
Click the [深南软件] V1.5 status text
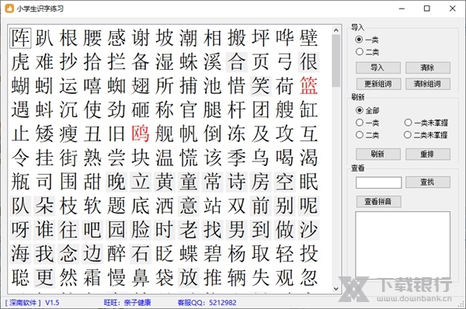[32, 303]
